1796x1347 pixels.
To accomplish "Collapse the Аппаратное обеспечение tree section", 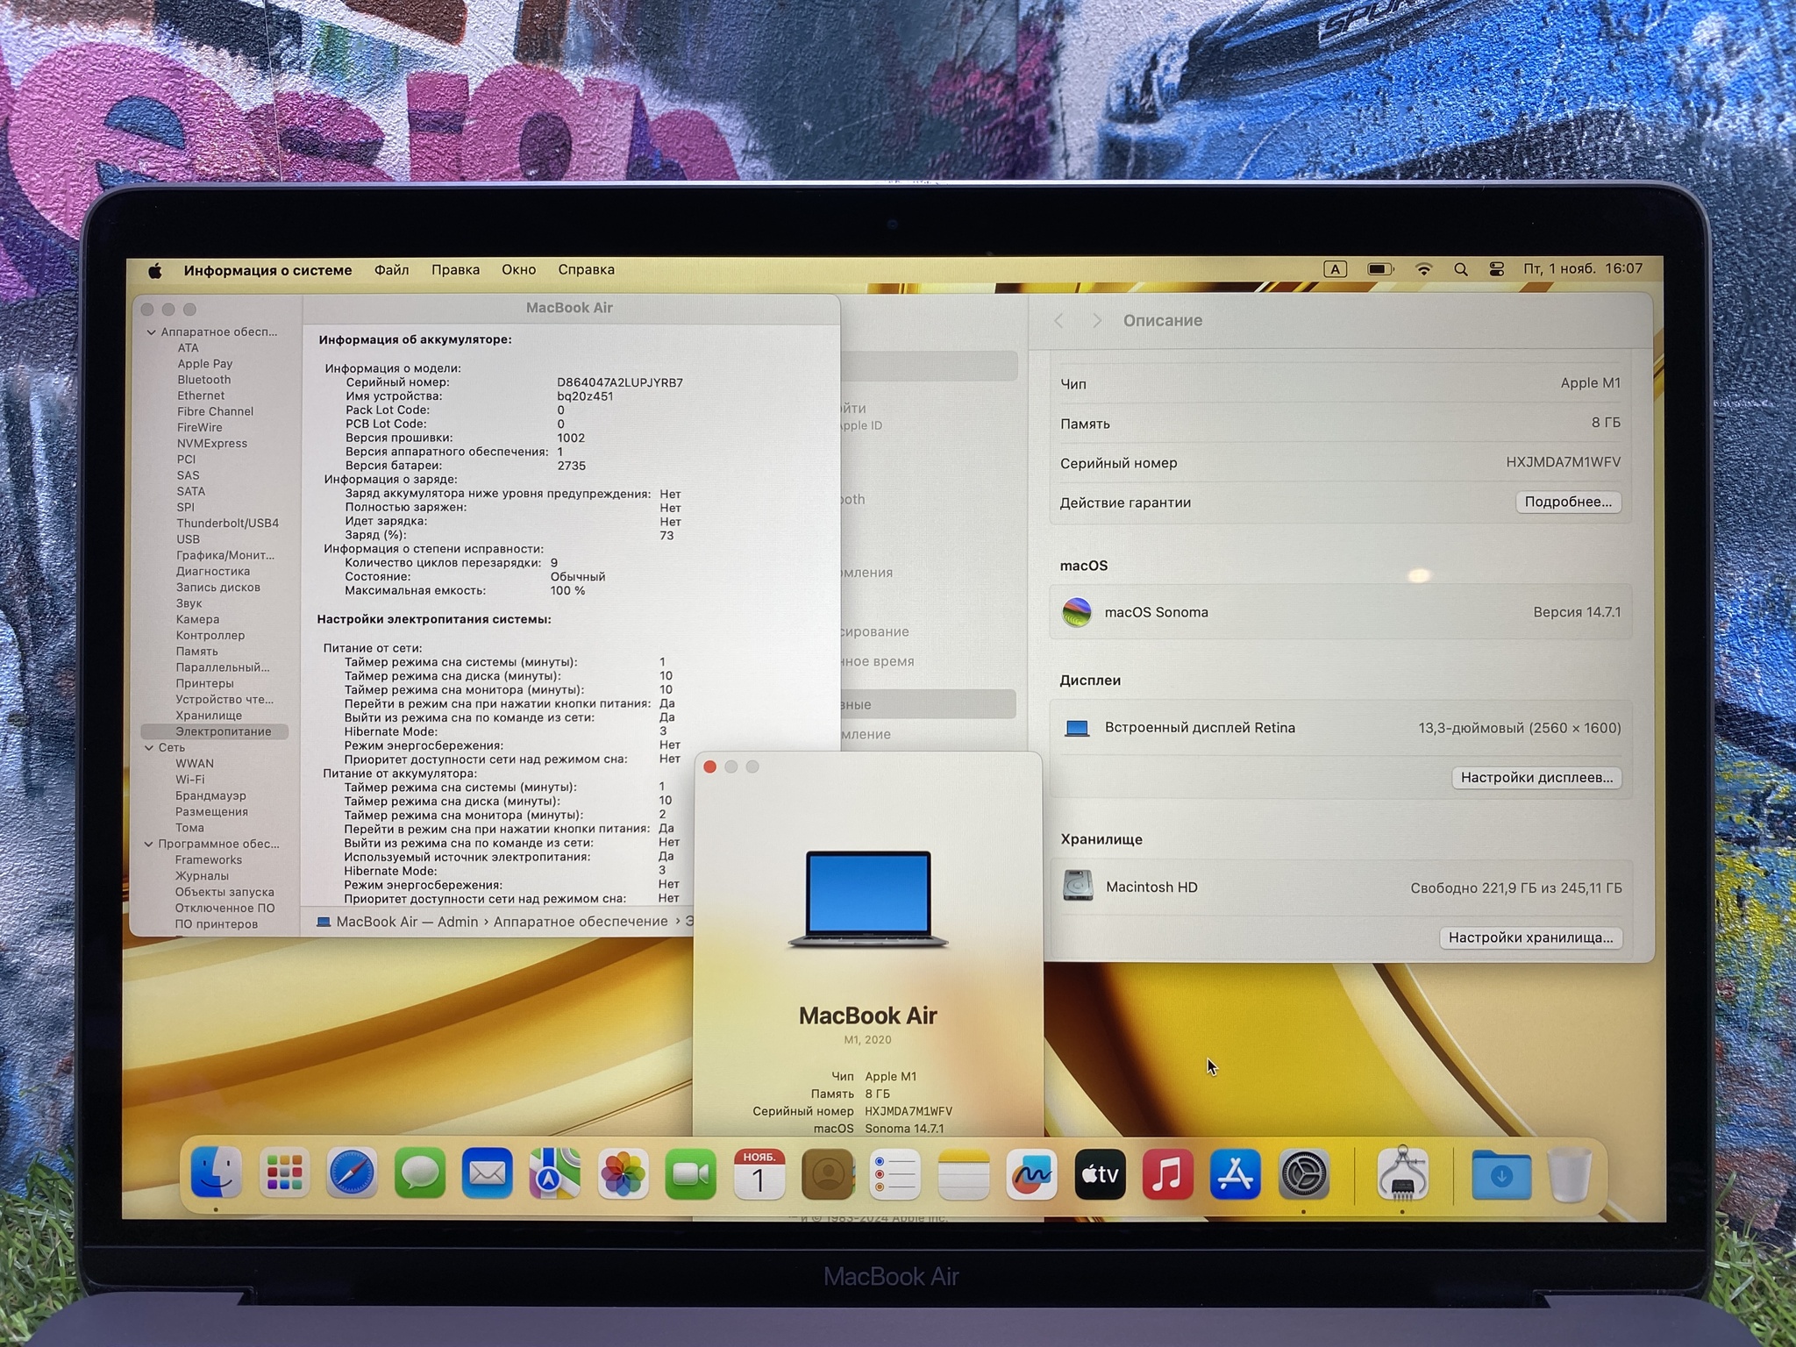I will (x=151, y=332).
